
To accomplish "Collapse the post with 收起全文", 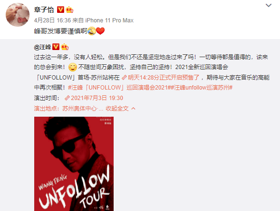I will [x=121, y=109].
